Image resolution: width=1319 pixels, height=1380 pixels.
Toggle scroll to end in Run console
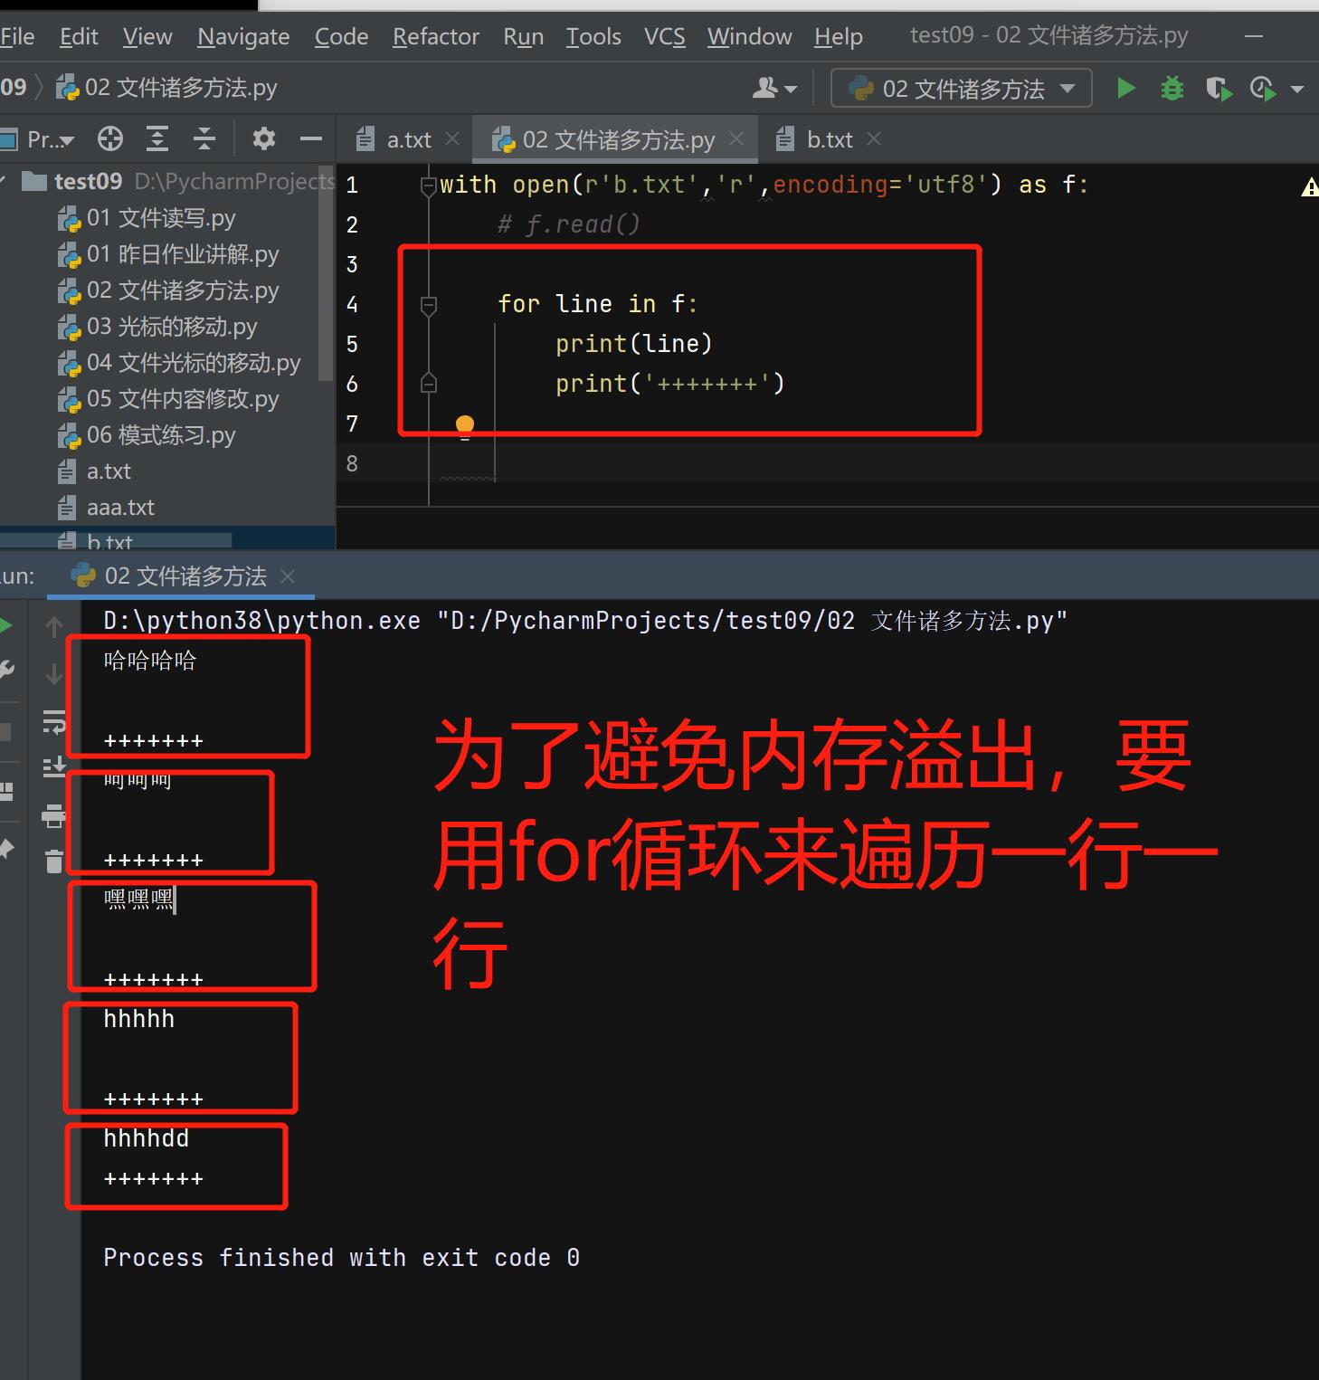coord(54,767)
